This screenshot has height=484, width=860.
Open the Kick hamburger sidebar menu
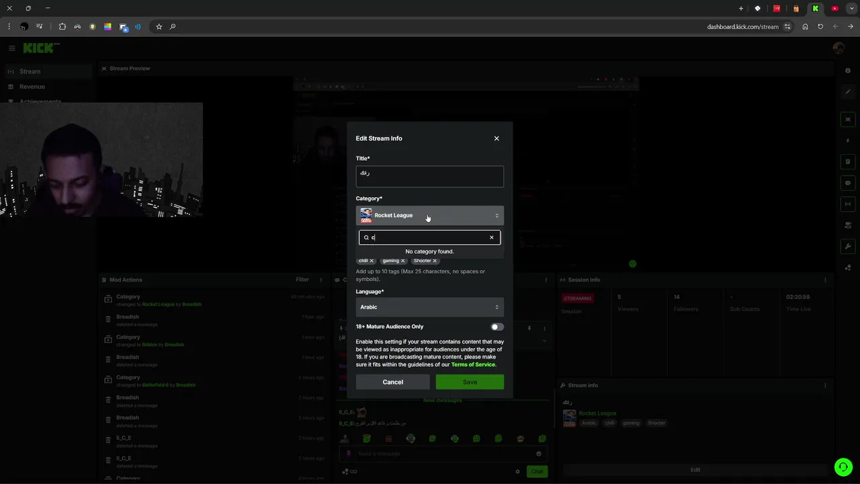(x=12, y=48)
